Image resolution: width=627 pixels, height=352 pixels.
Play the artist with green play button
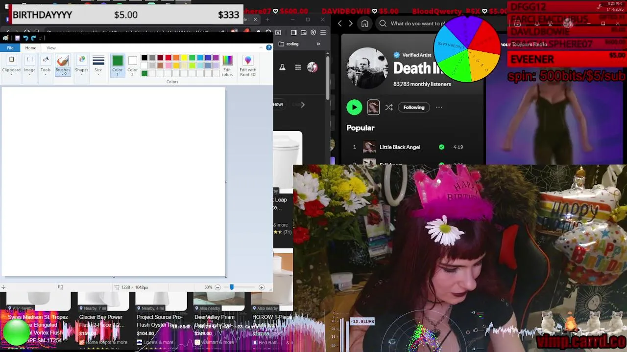pyautogui.click(x=354, y=108)
